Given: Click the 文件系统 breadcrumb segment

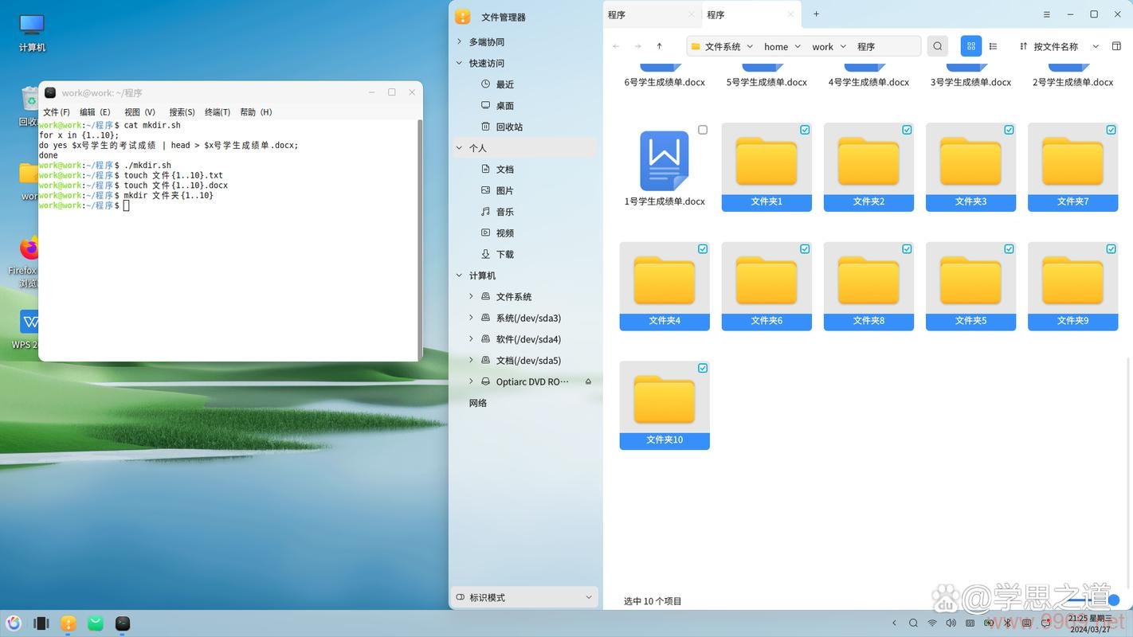Looking at the screenshot, I should [723, 46].
